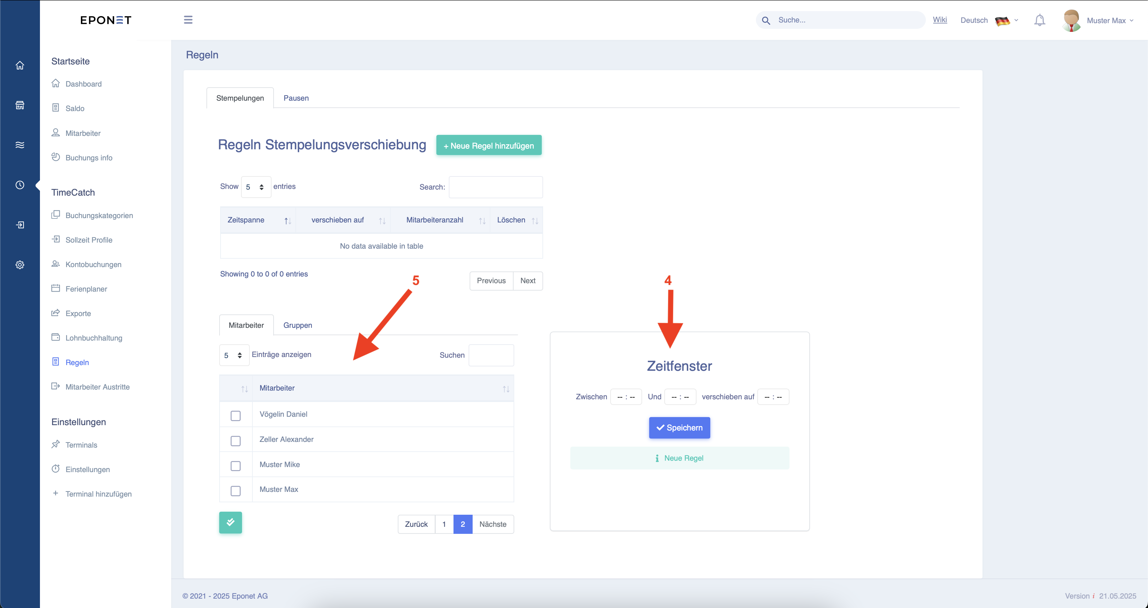The image size is (1148, 608).
Task: Tick the Muster Mike checkbox
Action: (x=235, y=466)
